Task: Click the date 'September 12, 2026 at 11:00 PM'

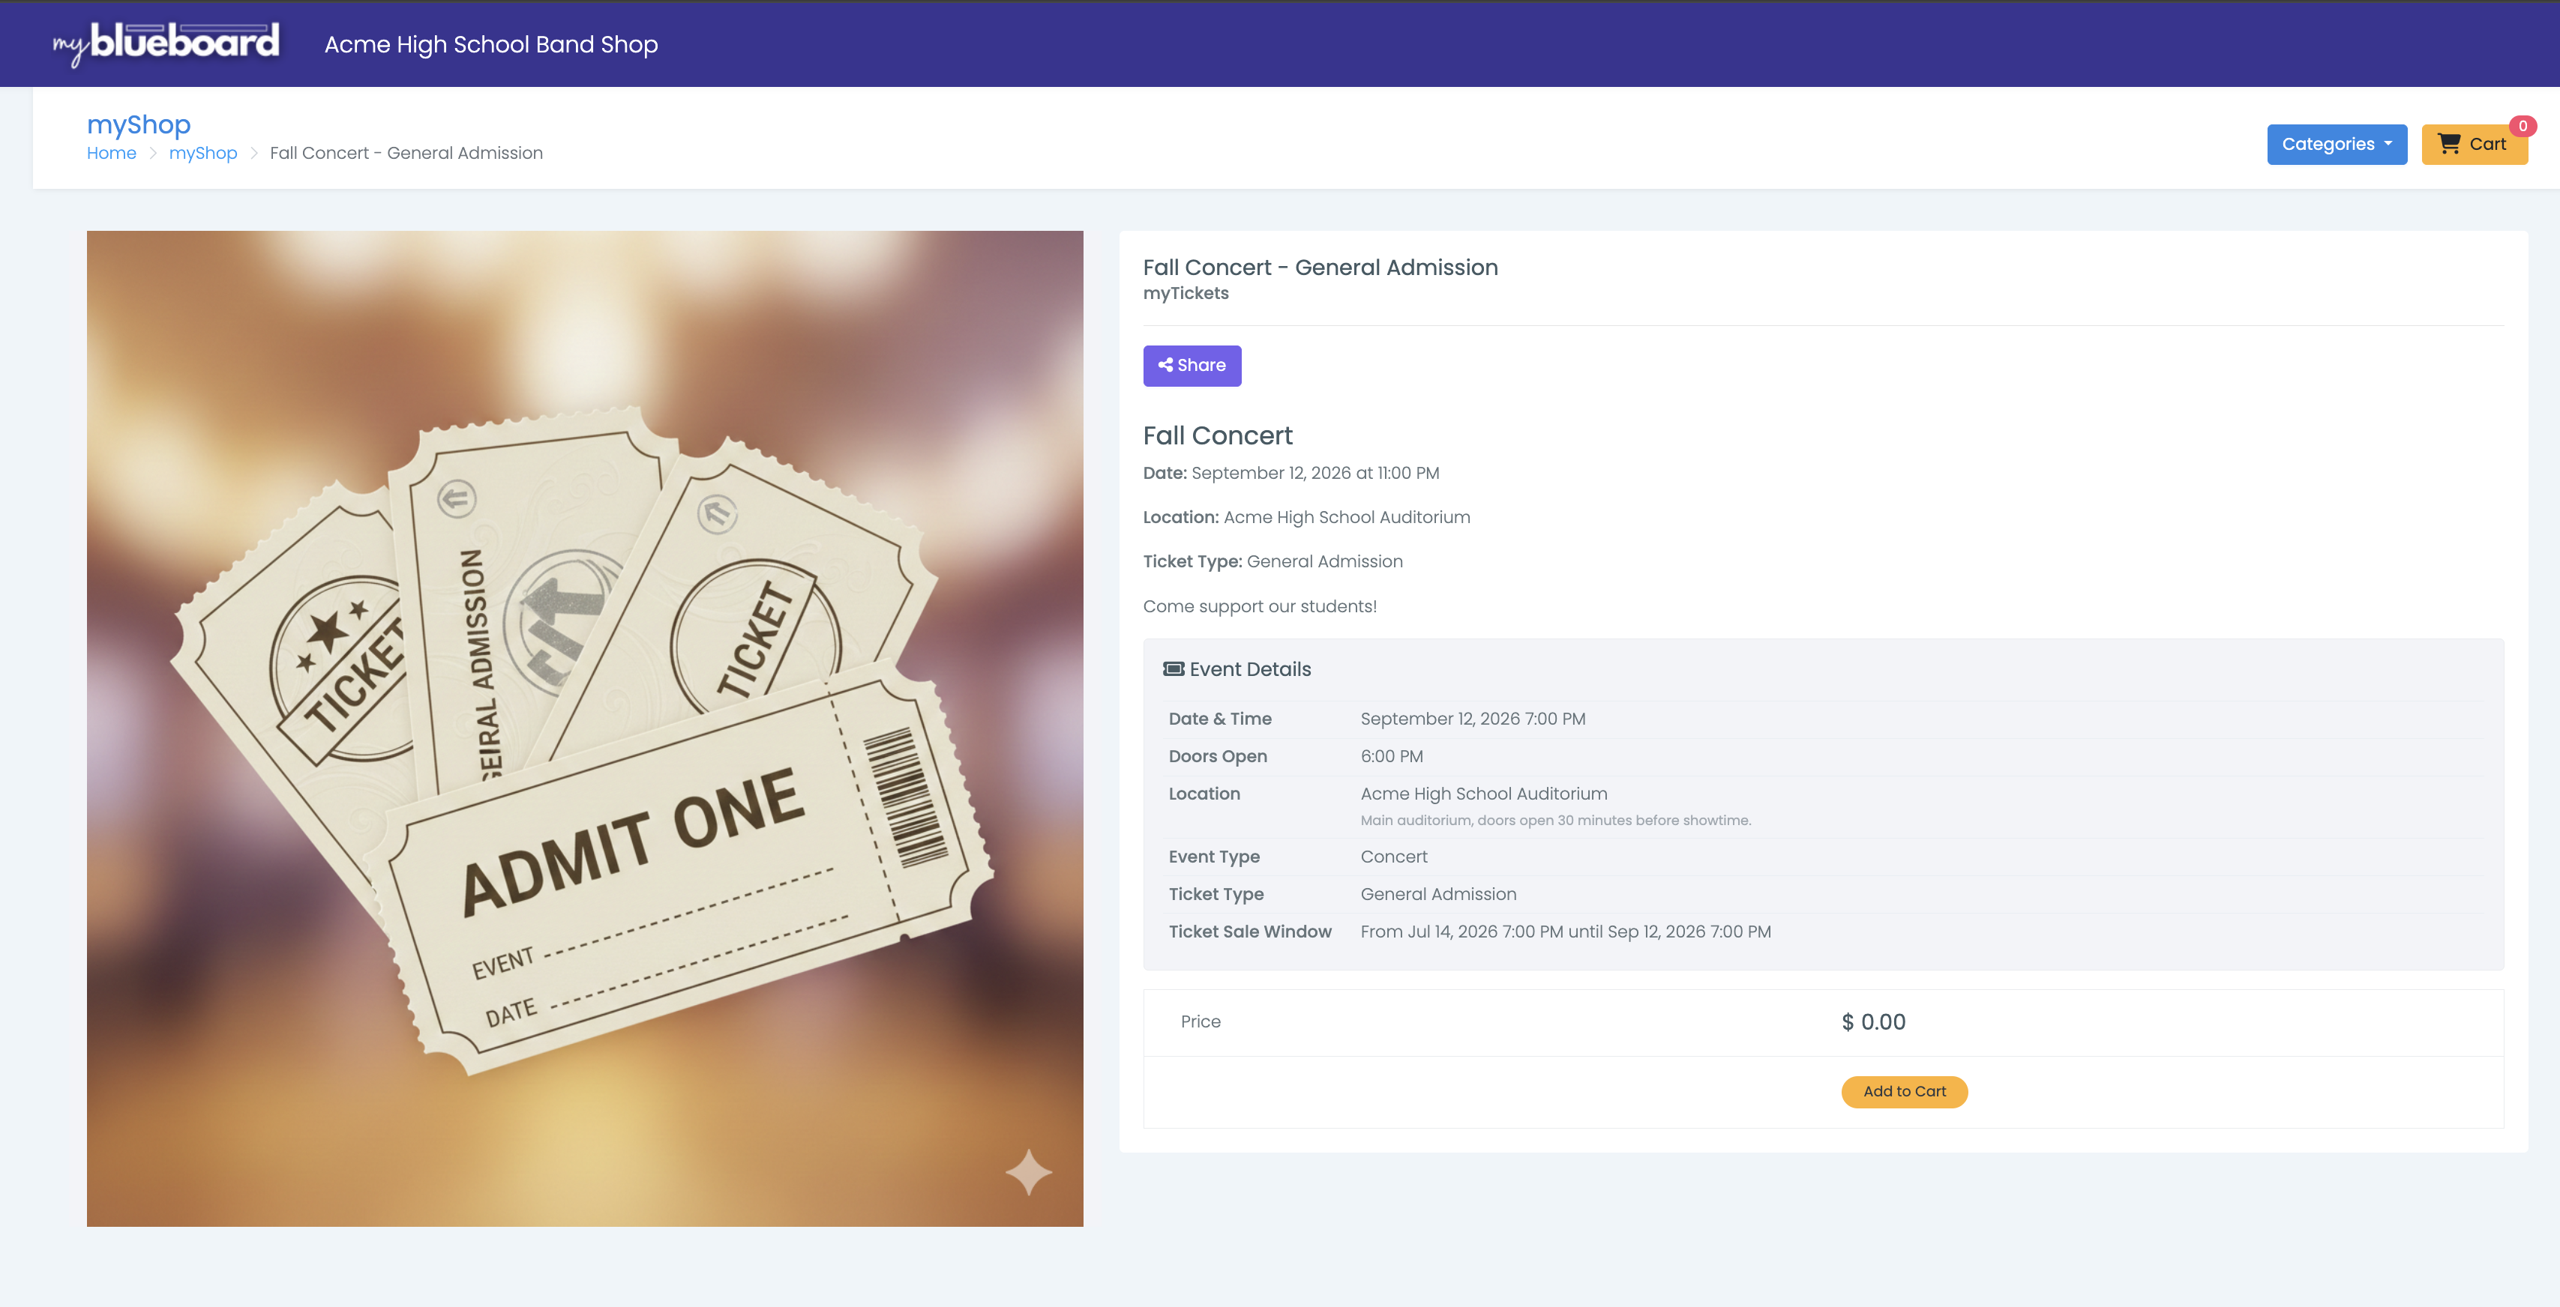Action: click(1314, 473)
